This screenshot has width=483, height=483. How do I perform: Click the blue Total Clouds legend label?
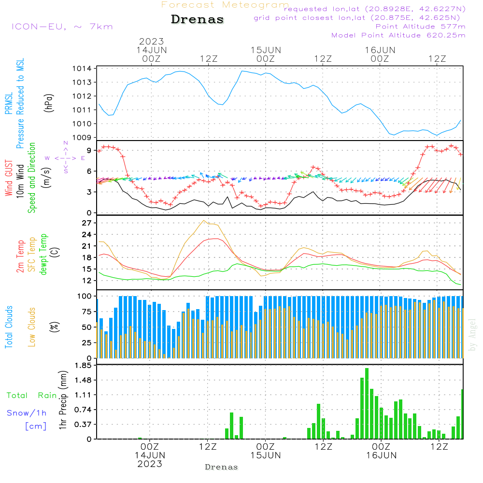coord(9,327)
